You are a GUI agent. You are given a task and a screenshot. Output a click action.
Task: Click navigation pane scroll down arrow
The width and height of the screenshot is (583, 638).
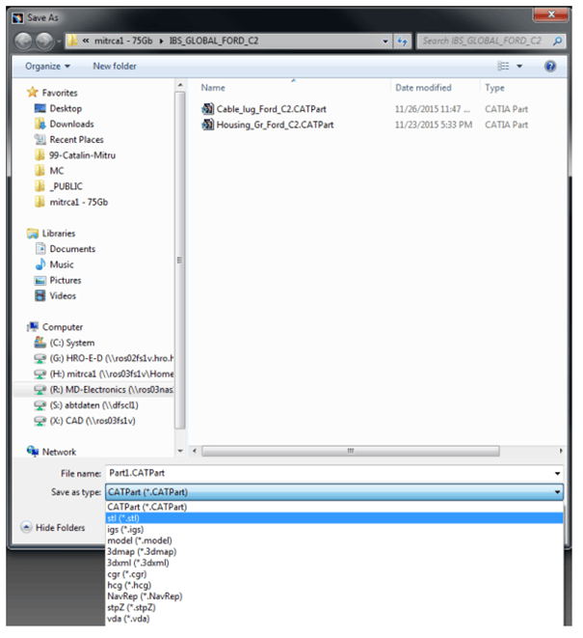tap(180, 451)
